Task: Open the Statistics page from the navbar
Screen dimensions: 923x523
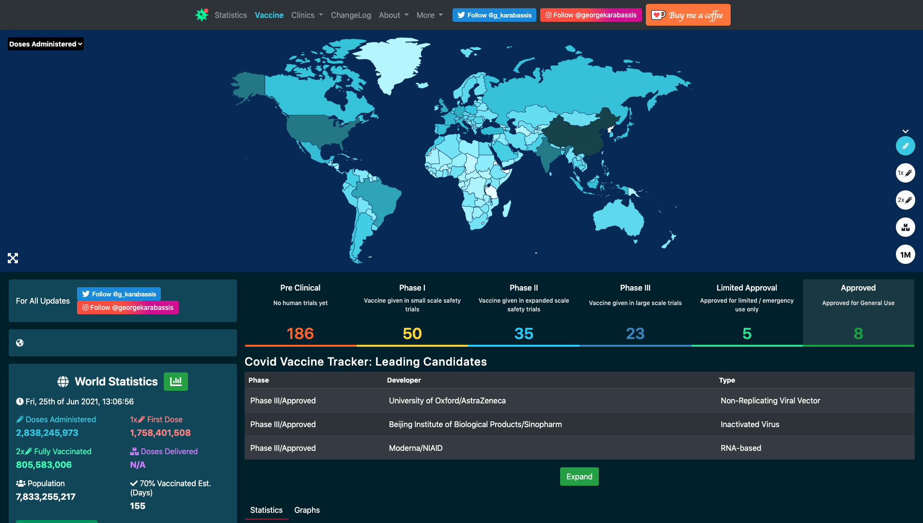Action: (231, 15)
